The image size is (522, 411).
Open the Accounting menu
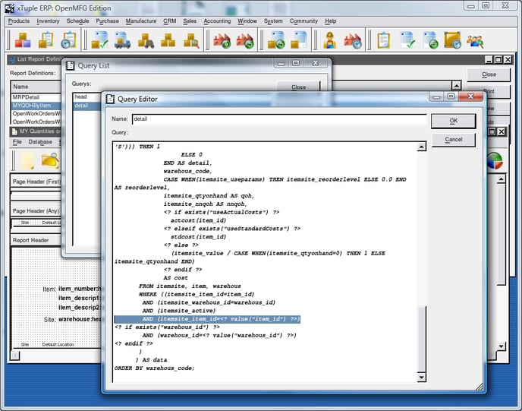pos(217,21)
